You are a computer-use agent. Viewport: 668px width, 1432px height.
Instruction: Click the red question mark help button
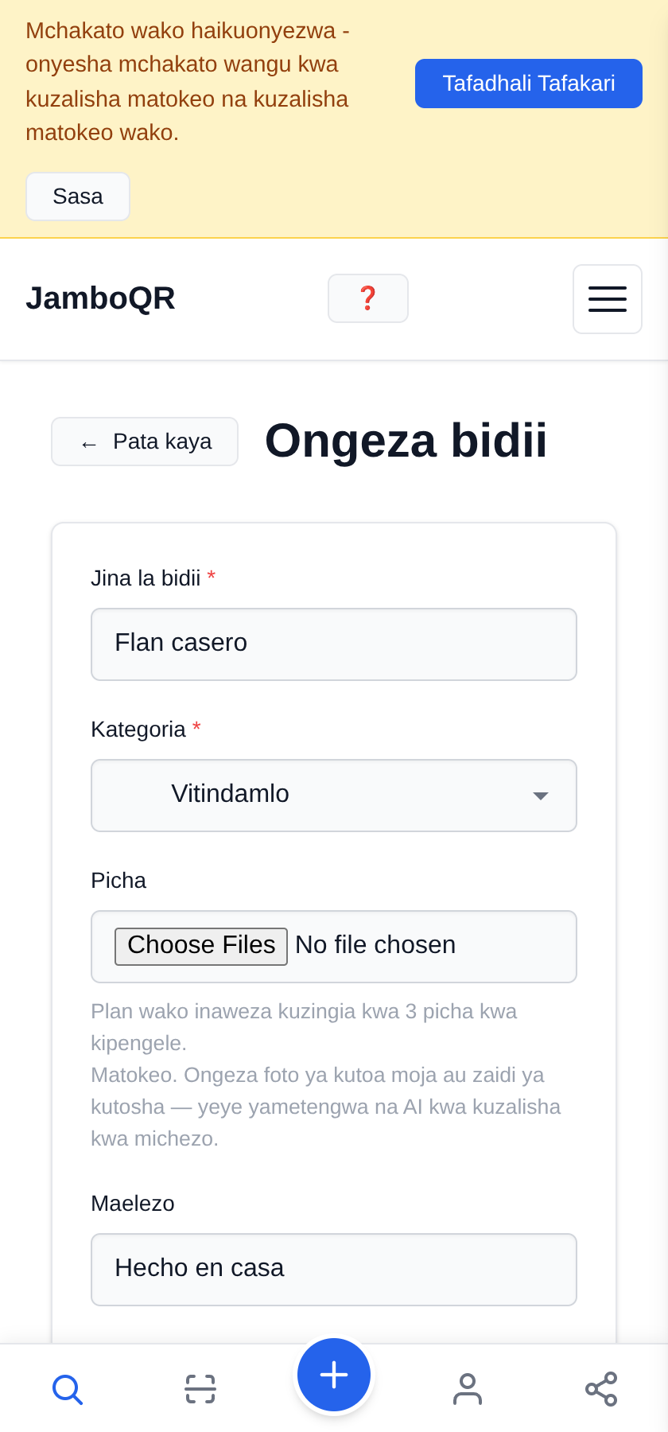pyautogui.click(x=368, y=298)
